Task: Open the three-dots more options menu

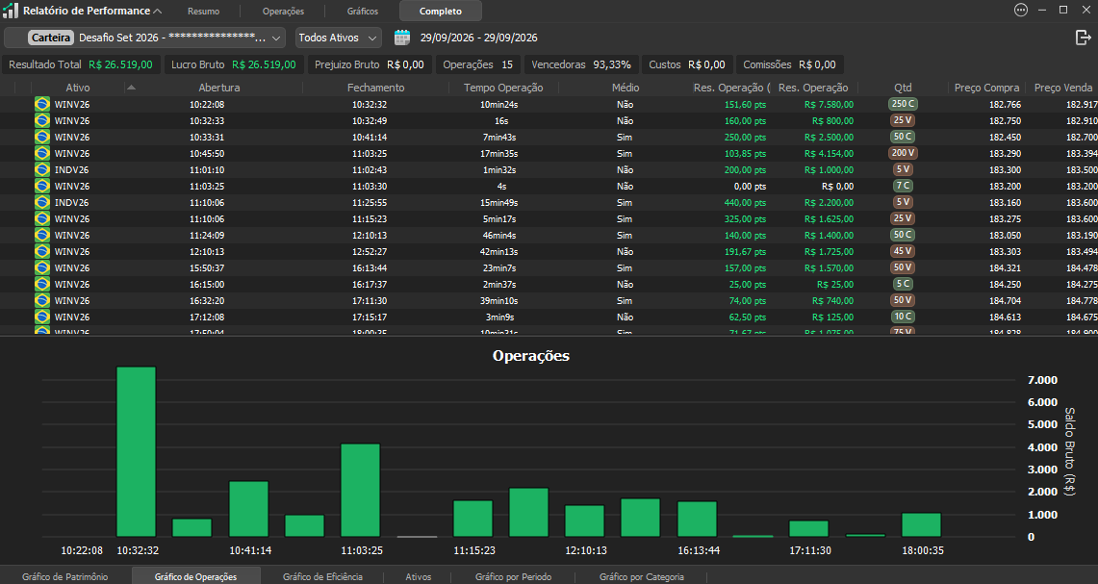Action: tap(1021, 10)
